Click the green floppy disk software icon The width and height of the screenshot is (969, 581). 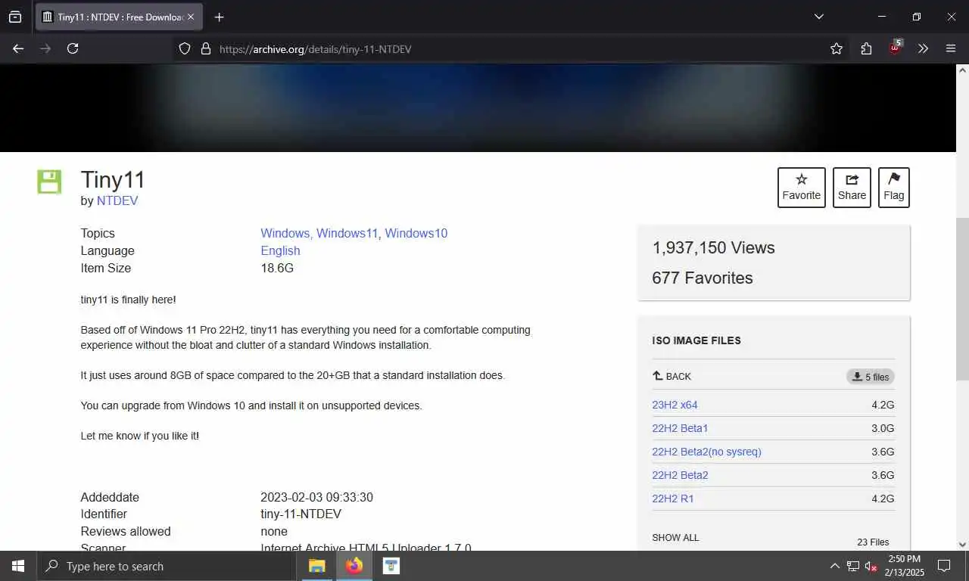point(49,182)
